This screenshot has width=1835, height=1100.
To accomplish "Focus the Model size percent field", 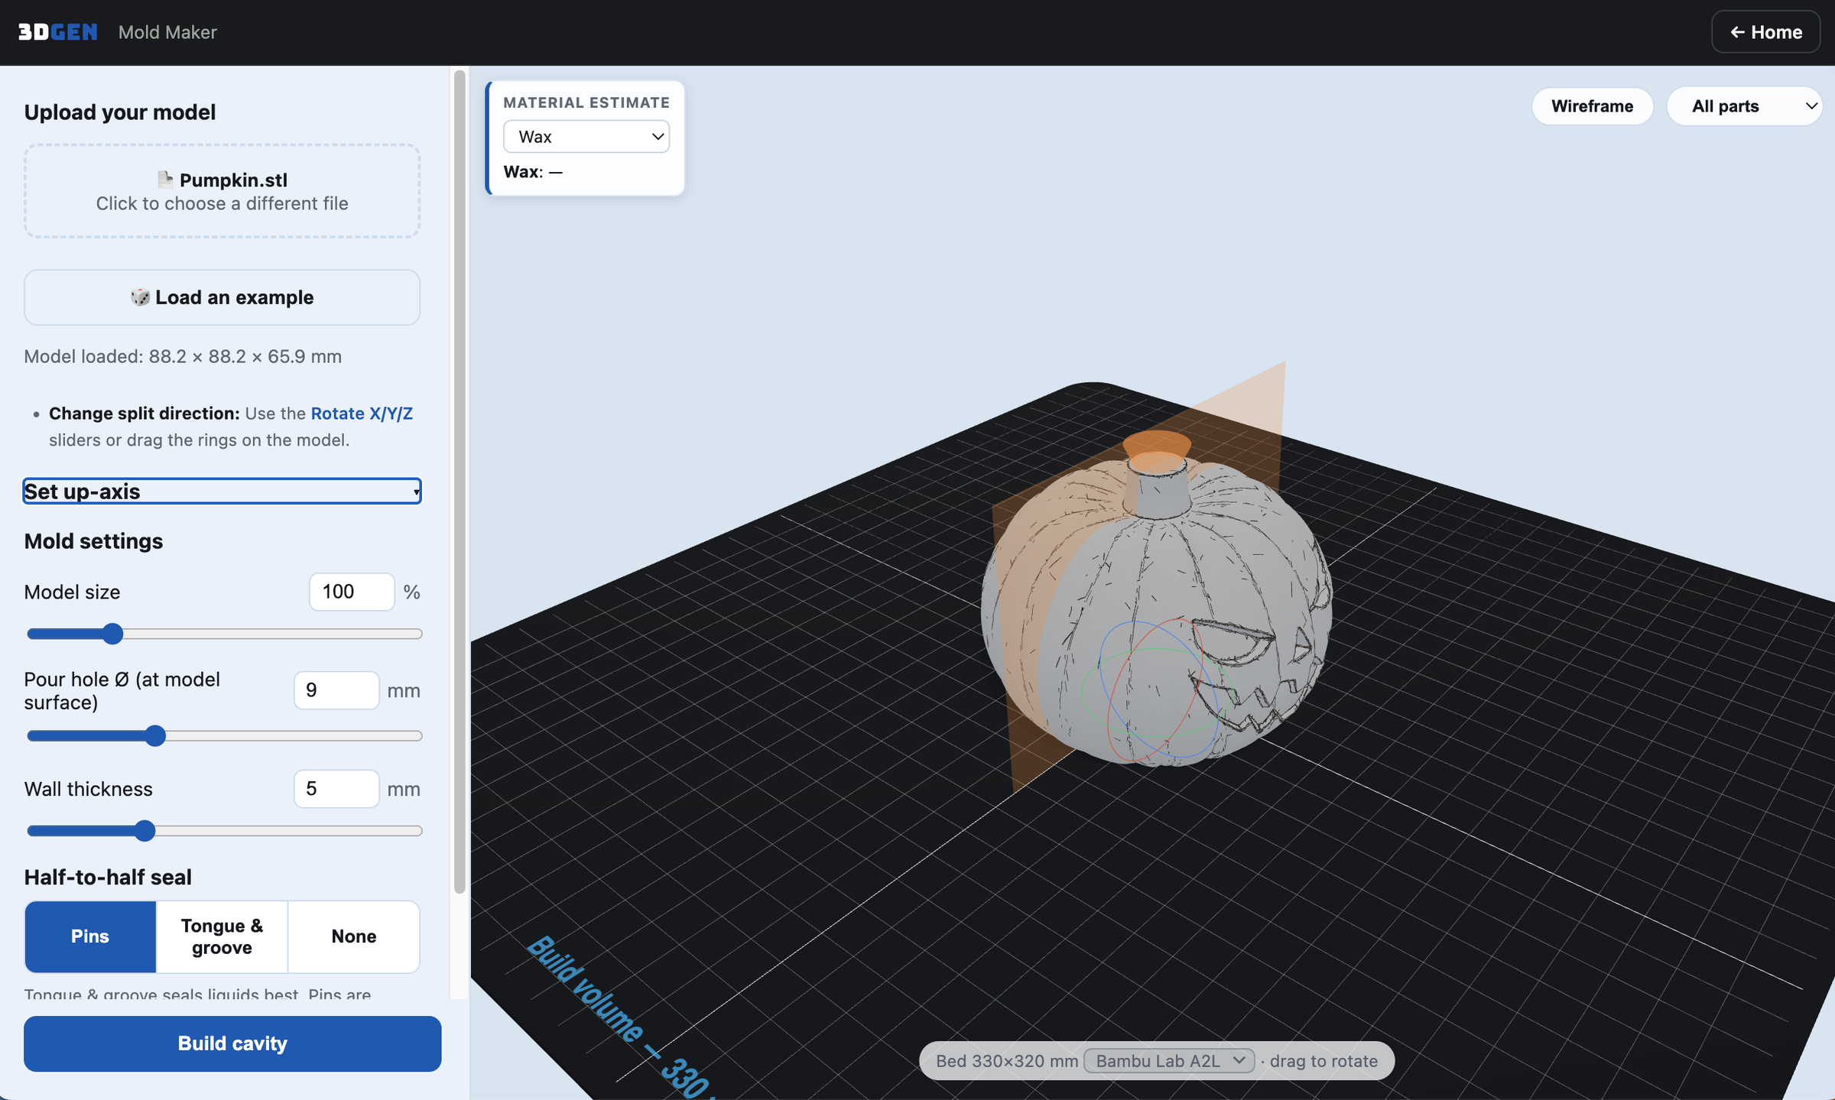I will point(352,592).
